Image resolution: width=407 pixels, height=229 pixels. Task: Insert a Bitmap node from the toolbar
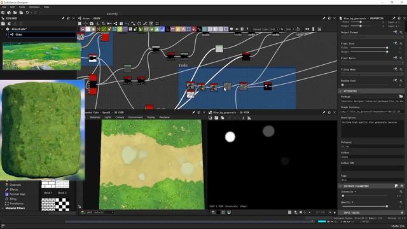click(x=83, y=29)
